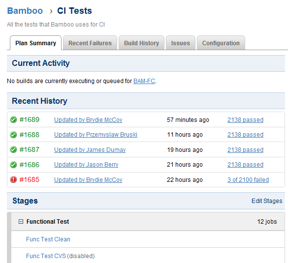The image size is (288, 263).
Task: Click the Stages section heading
Action: pos(25,201)
